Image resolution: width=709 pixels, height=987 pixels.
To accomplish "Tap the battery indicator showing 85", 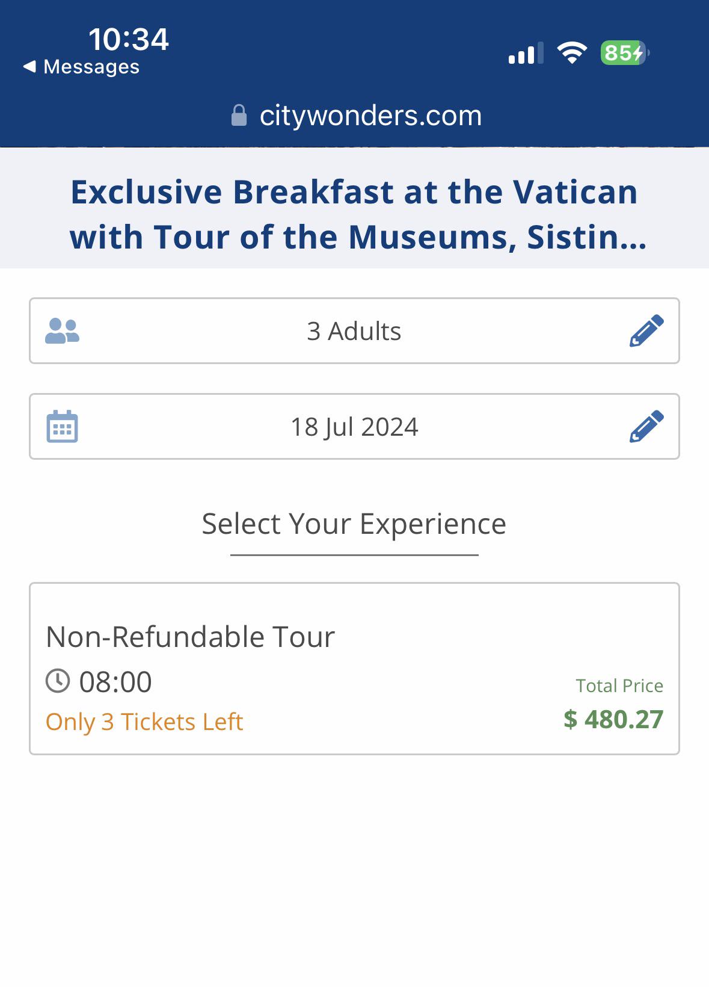I will (624, 53).
